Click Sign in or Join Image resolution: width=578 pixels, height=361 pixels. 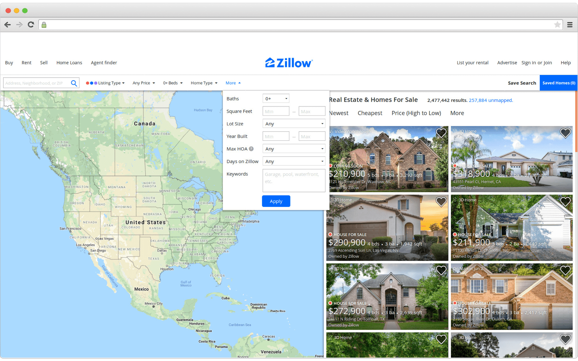tap(536, 63)
